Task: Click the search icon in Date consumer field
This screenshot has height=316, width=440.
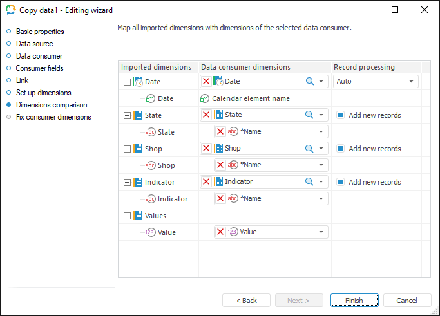Action: click(309, 82)
